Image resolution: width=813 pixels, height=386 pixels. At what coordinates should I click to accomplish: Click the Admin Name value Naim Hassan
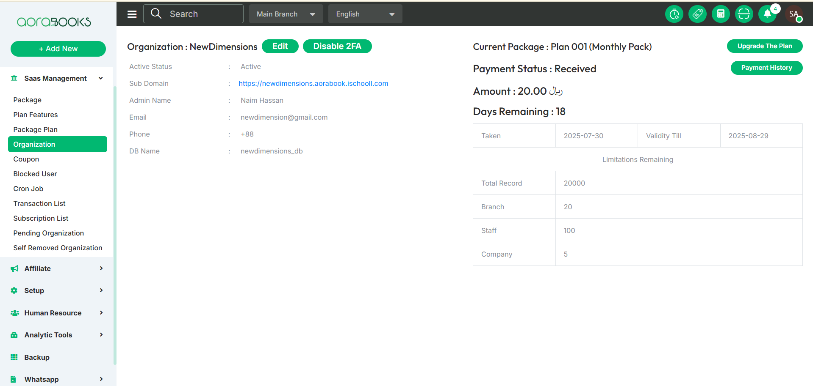pos(262,100)
